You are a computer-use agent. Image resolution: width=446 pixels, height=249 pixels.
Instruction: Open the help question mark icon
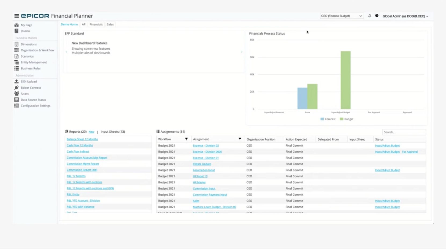(x=377, y=16)
